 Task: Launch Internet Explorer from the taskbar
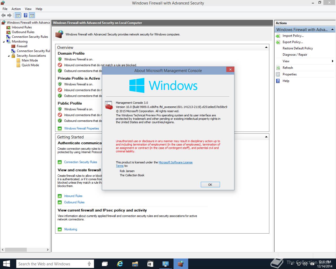pos(120,264)
